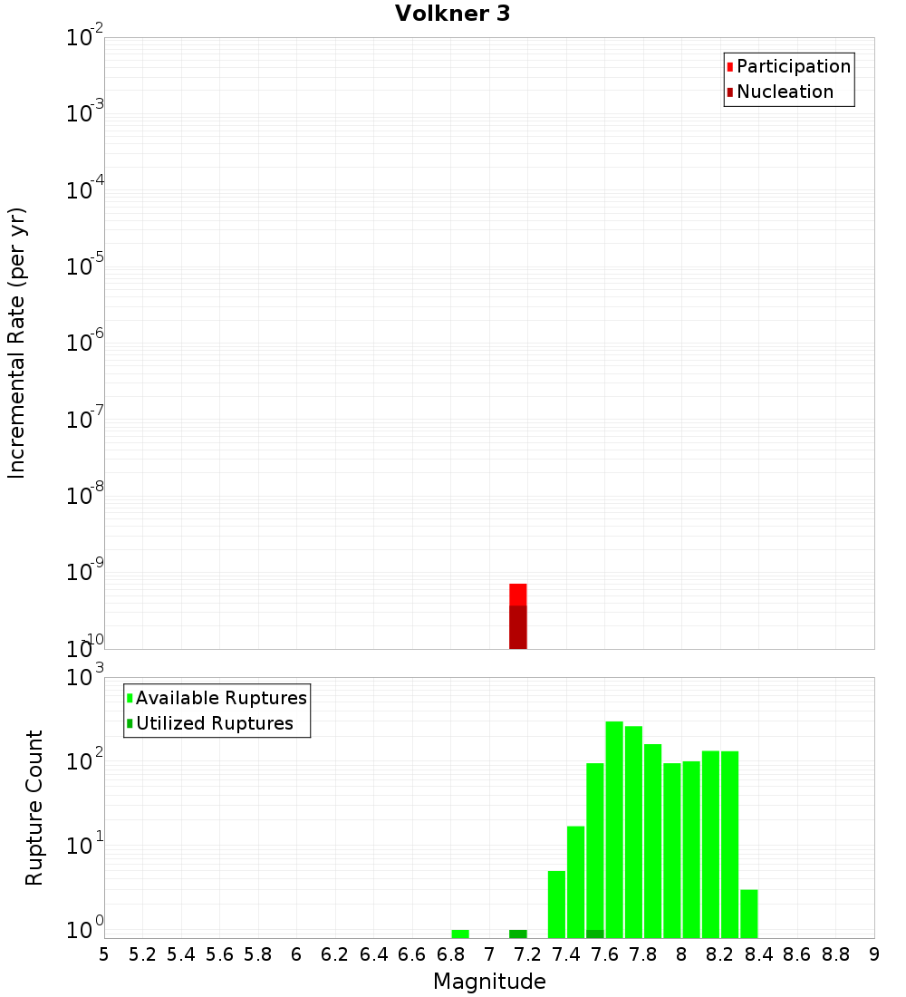Click the x-axis tick label '5.4'
Image resolution: width=906 pixels, height=997 pixels.
click(181, 955)
